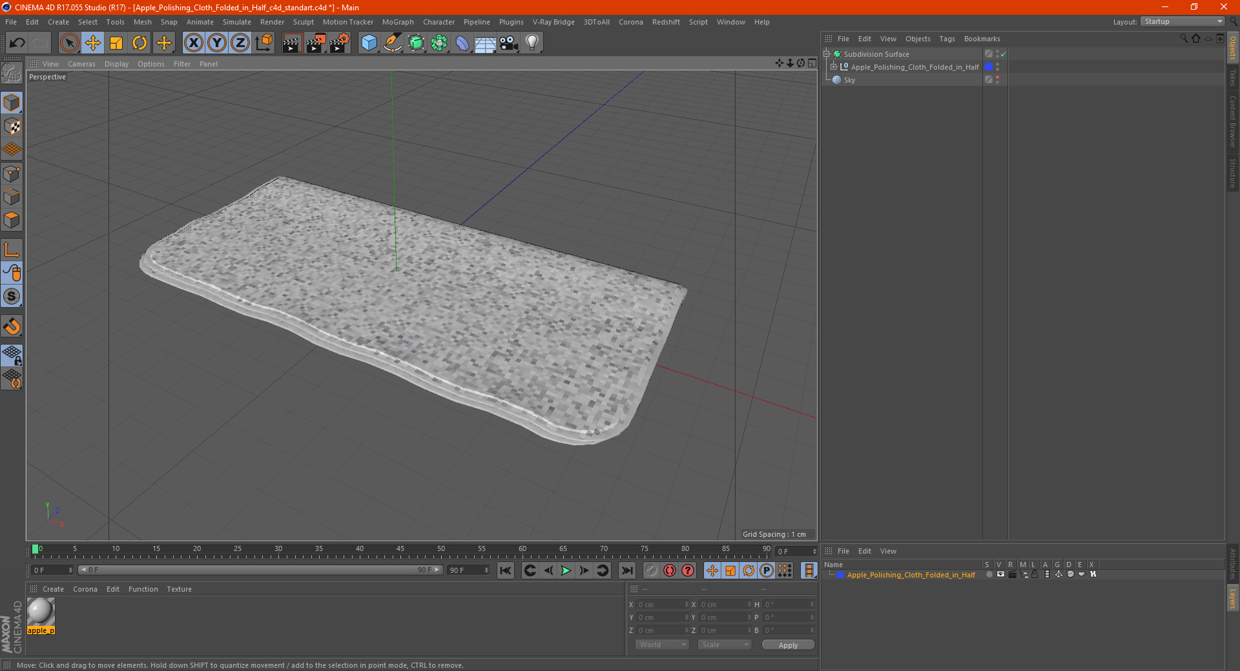The image size is (1240, 671).
Task: Activate the Scale tool in the top toolbar
Action: (116, 43)
